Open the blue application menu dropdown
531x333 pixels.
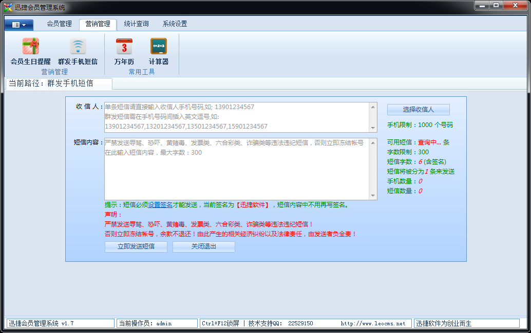[18, 25]
